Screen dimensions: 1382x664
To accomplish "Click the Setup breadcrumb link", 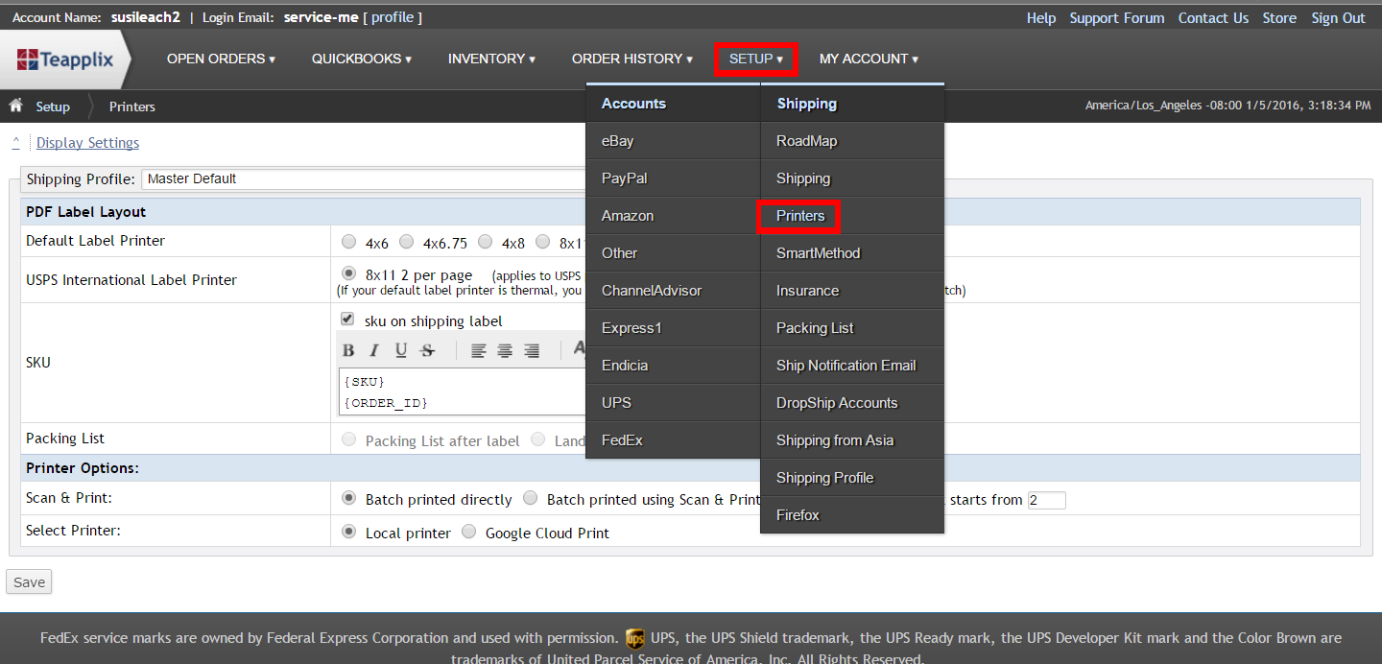I will pos(53,107).
